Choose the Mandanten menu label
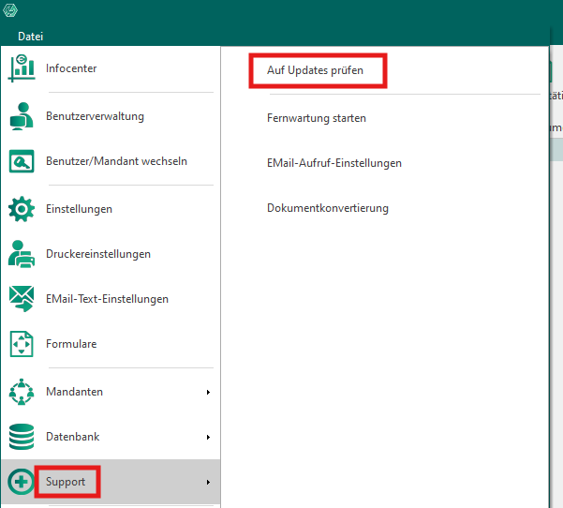This screenshot has height=508, width=563. click(74, 392)
